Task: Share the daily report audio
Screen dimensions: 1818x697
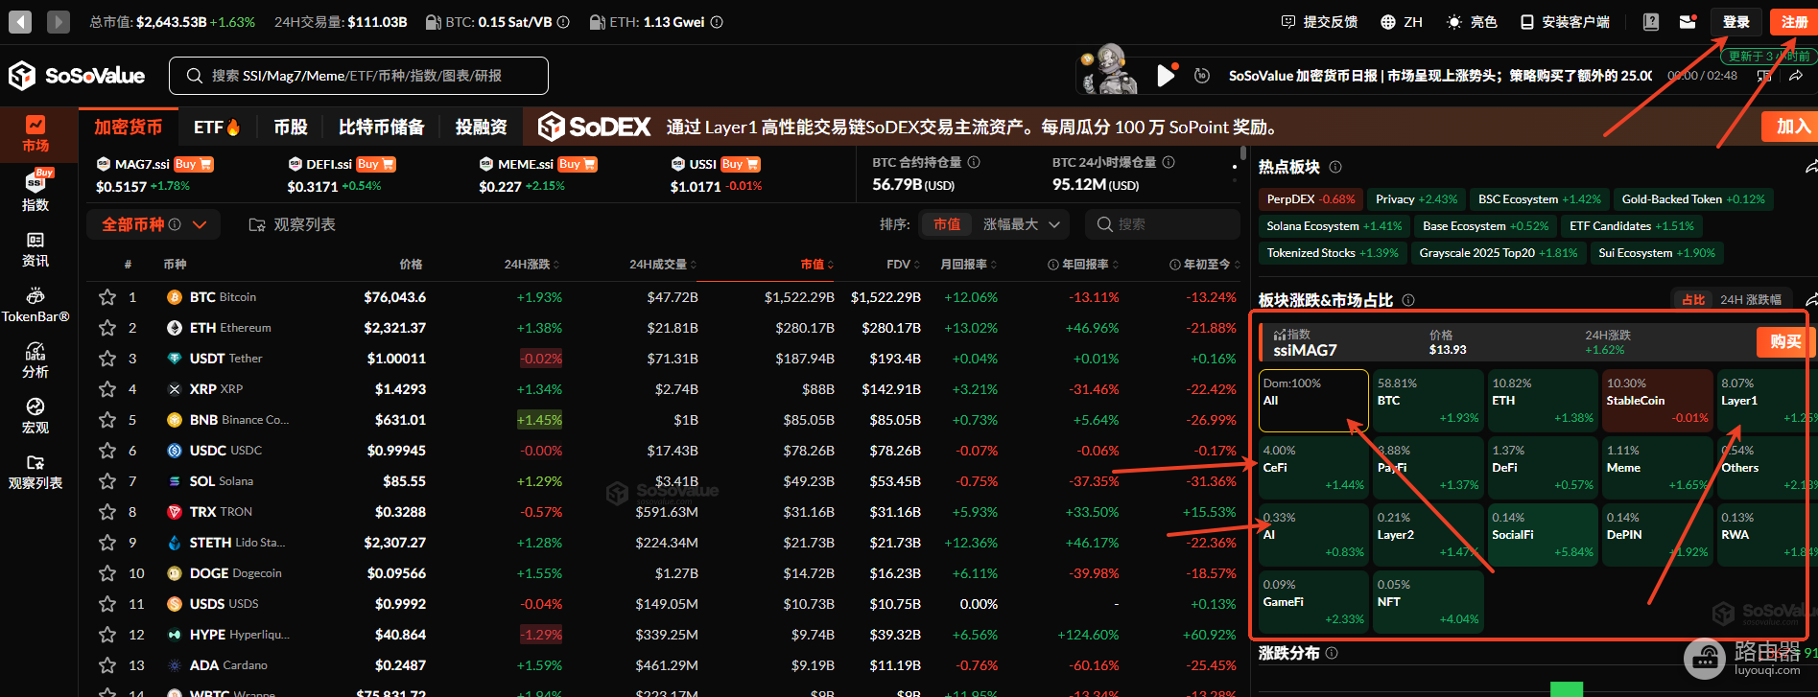Action: click(x=1796, y=76)
